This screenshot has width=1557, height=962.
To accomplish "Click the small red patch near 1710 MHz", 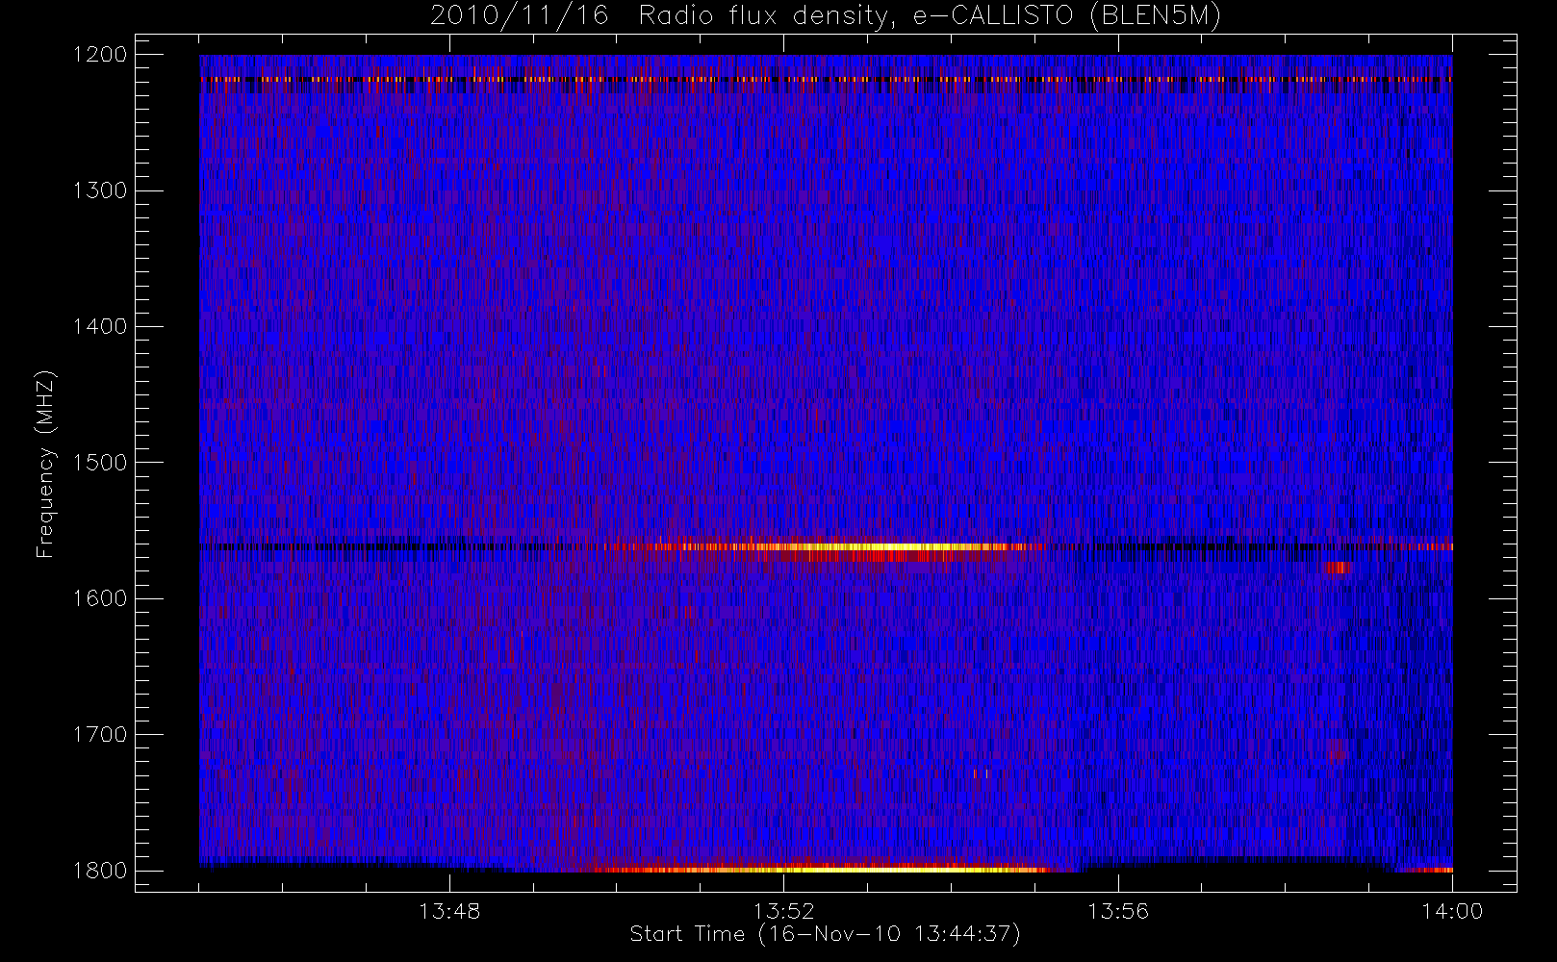I will [1340, 748].
